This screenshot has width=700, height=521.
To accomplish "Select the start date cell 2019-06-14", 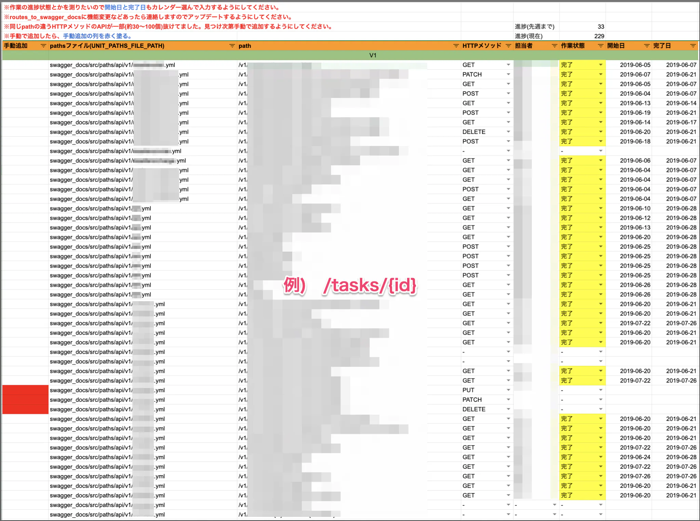I will tap(635, 122).
